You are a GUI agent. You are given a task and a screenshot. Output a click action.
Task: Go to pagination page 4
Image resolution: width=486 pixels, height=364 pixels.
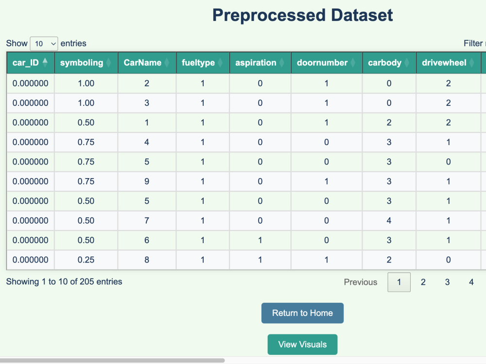[x=471, y=282]
